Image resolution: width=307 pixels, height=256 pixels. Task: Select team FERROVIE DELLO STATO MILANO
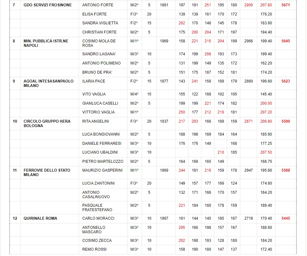pos(47,173)
